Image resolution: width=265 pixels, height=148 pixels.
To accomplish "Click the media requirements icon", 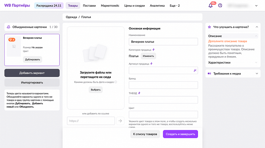I will pos(209,73).
